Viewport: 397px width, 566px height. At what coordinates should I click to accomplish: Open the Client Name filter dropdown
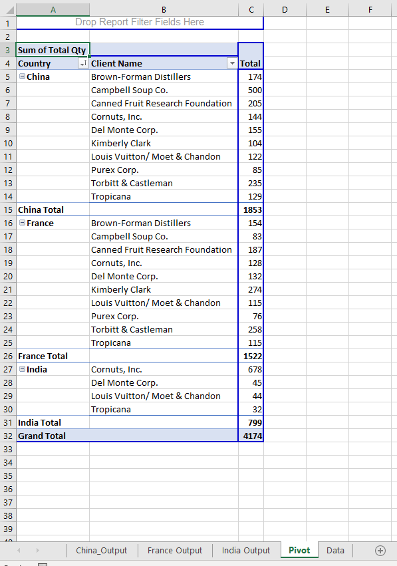coord(232,64)
